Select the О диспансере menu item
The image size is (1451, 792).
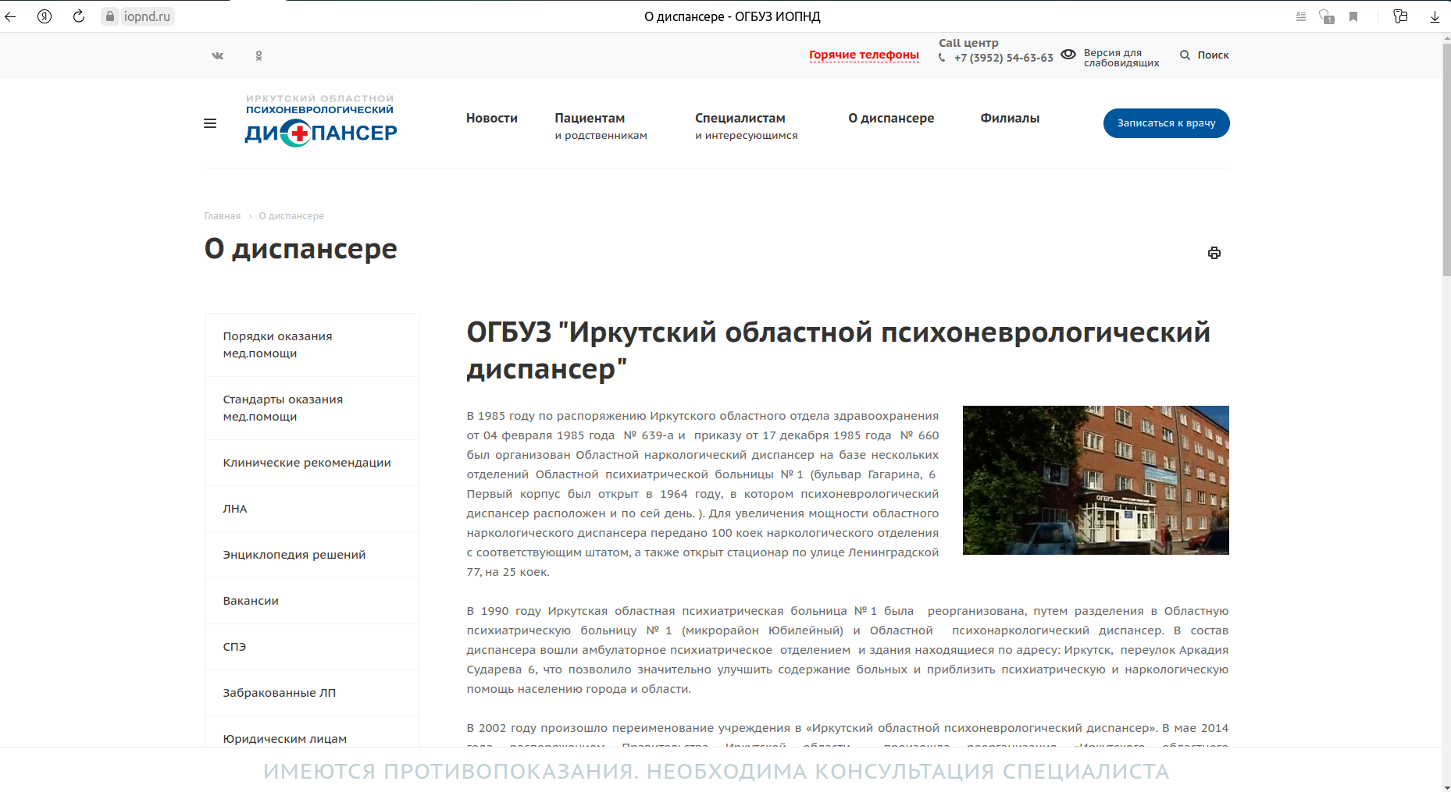tap(891, 118)
